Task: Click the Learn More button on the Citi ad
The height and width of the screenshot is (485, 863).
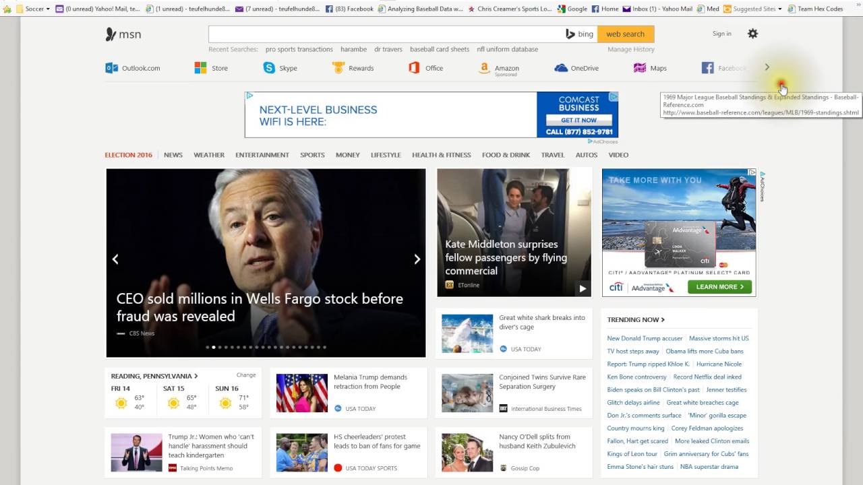Action: click(719, 286)
